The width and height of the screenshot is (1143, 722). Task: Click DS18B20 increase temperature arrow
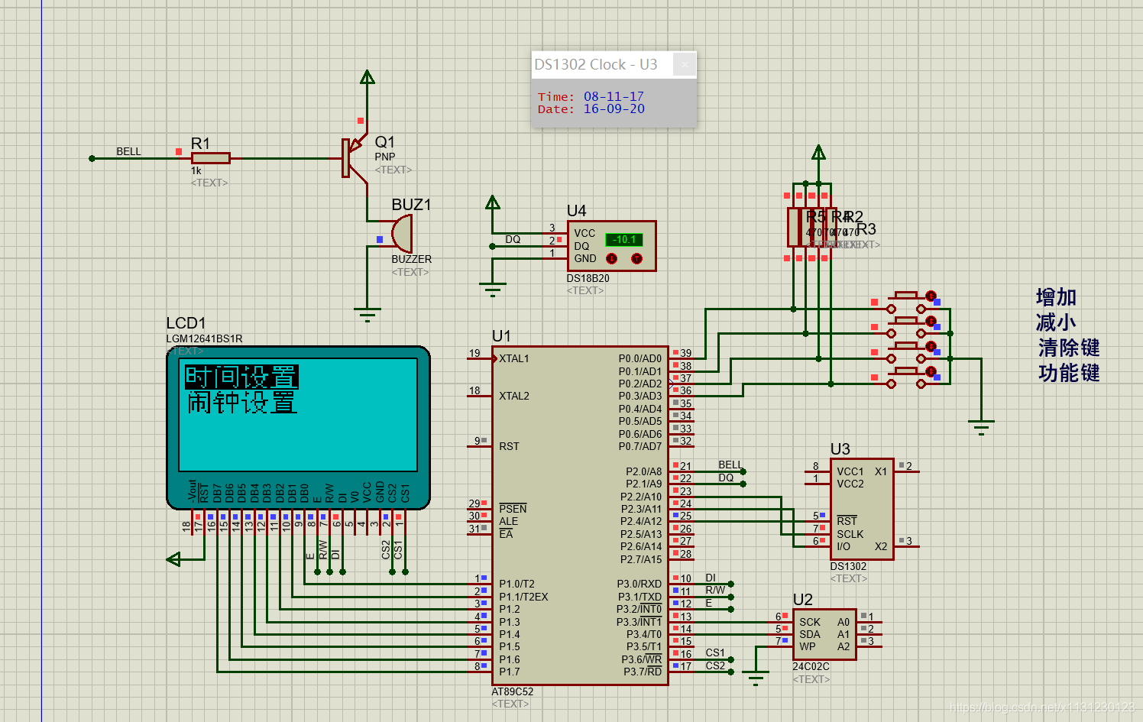click(636, 259)
